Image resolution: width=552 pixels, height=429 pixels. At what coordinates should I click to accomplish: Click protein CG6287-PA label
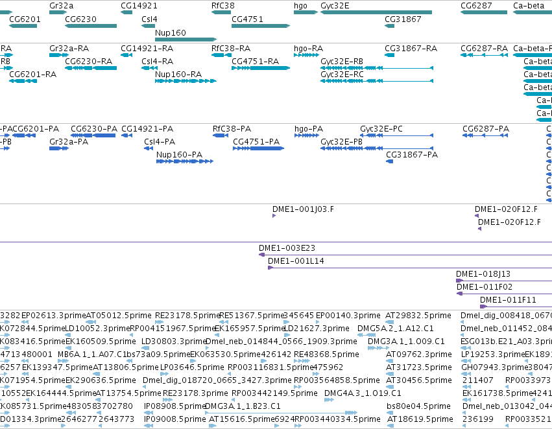pos(486,129)
